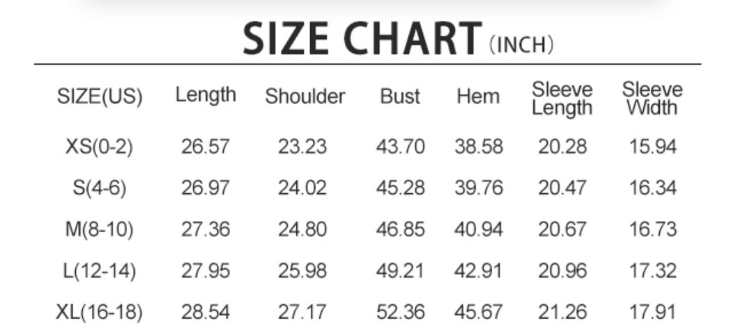Image resolution: width=737 pixels, height=330 pixels.
Task: Click the M(8-10) size row label
Action: tap(99, 229)
